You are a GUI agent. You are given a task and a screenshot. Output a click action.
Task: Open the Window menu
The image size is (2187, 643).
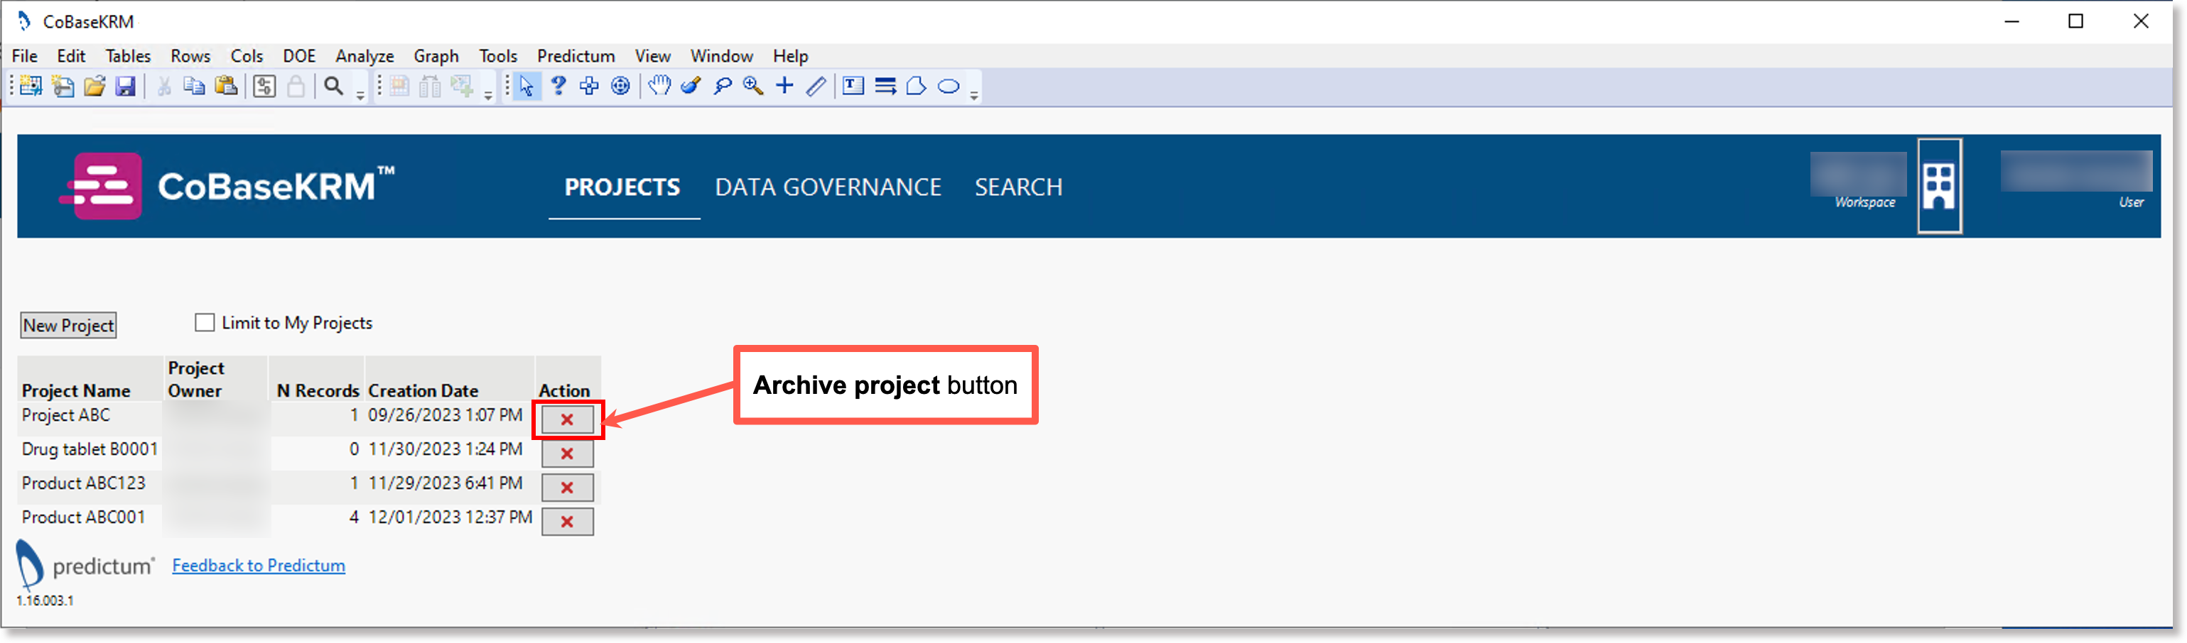point(722,56)
